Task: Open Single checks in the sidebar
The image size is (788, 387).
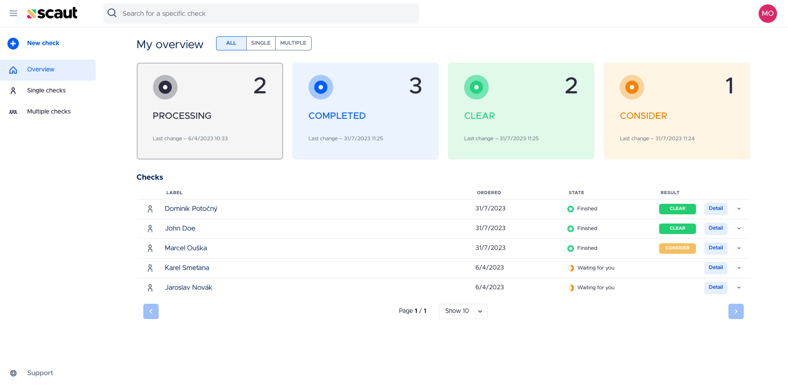Action: [x=48, y=91]
